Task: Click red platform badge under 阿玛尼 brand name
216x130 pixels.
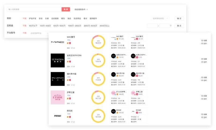Action: [70, 117]
